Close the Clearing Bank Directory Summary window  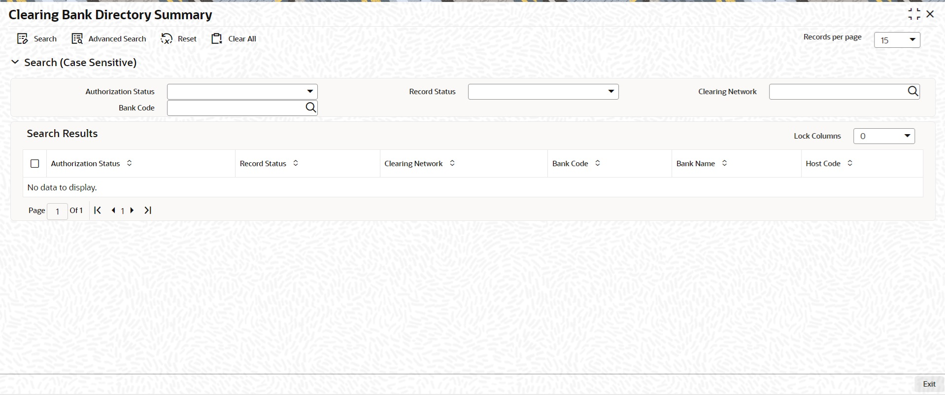pos(930,14)
